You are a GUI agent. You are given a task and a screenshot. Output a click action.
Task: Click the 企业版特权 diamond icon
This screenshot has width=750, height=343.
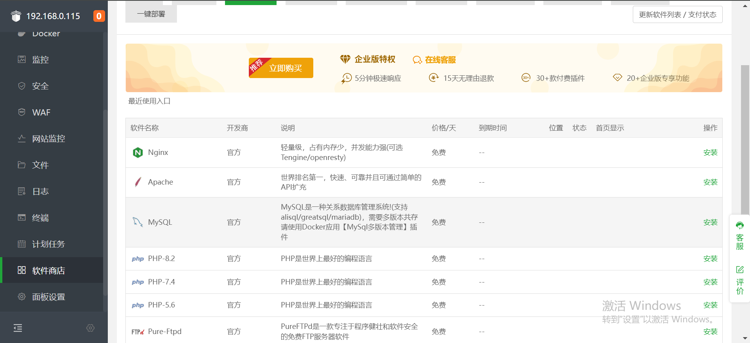click(345, 59)
